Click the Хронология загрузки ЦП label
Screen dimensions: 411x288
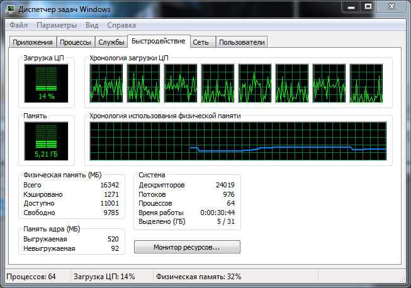click(128, 58)
